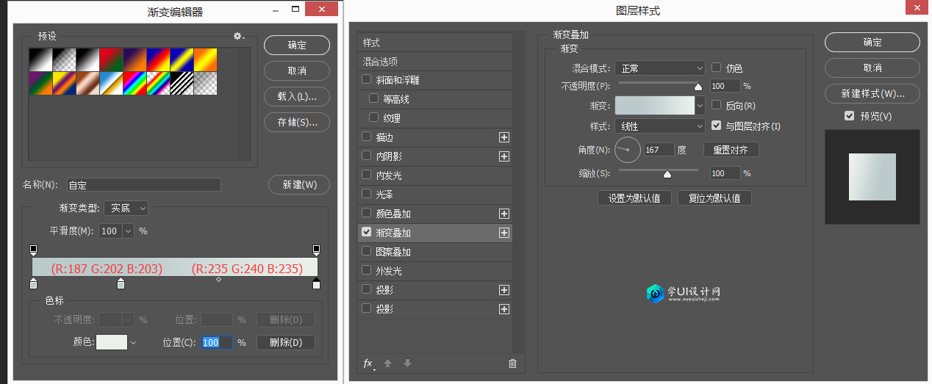Enable the 仿色 checkbox
Screen dimensions: 932x384
pos(717,68)
